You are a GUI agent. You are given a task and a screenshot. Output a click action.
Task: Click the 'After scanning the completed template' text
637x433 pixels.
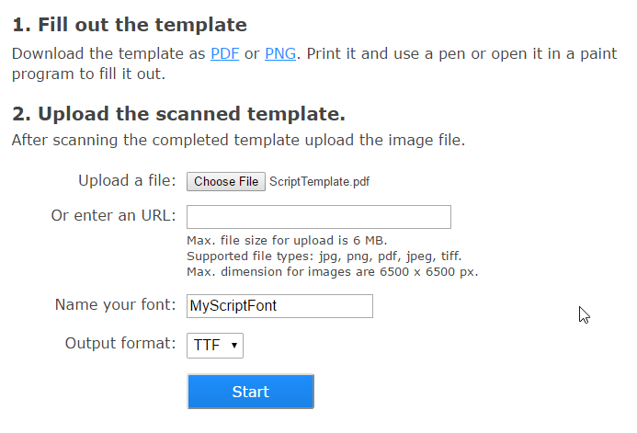[x=238, y=141]
